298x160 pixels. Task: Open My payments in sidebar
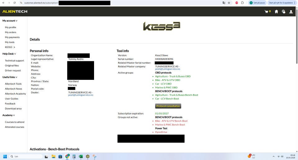(x=12, y=37)
